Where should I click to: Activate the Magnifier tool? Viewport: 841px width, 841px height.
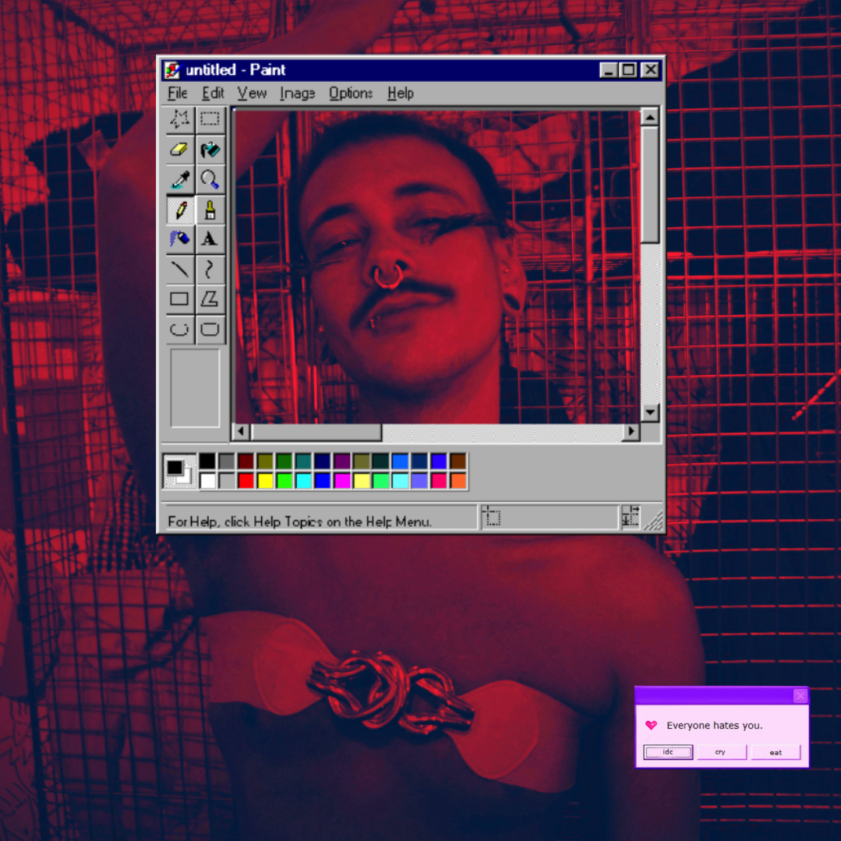click(x=210, y=180)
